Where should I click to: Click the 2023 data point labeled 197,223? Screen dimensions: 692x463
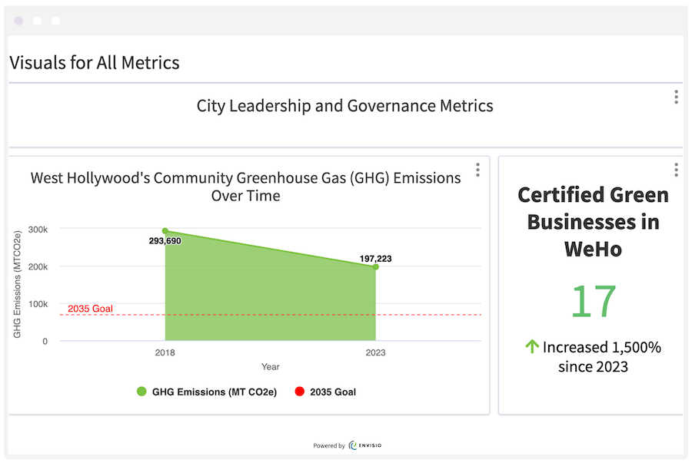pos(375,267)
